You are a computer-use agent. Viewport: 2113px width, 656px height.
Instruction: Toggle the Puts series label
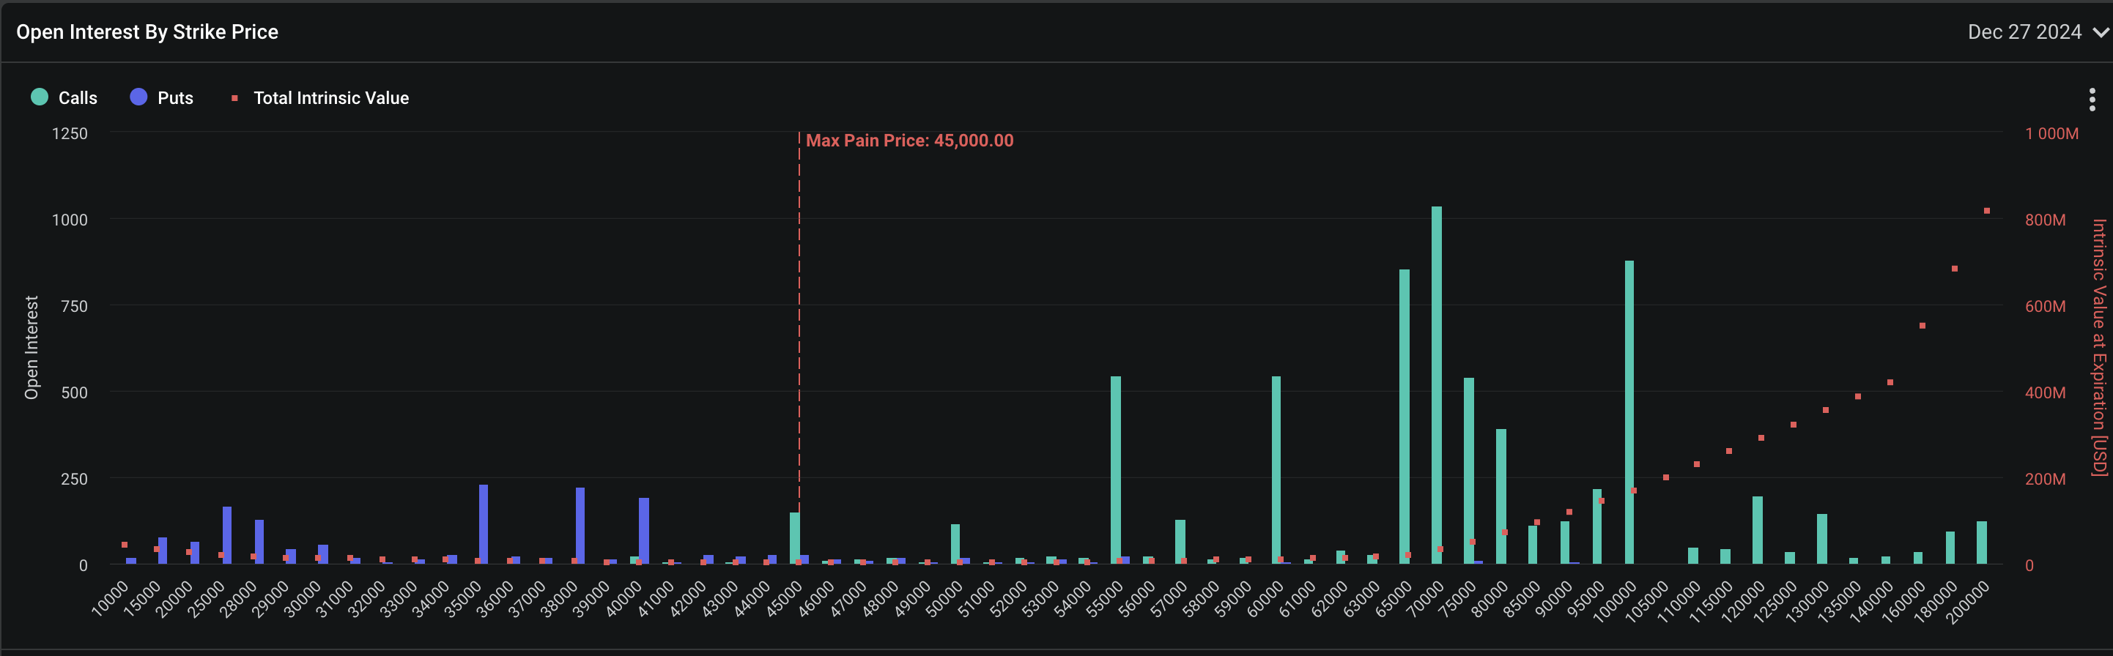tap(176, 98)
